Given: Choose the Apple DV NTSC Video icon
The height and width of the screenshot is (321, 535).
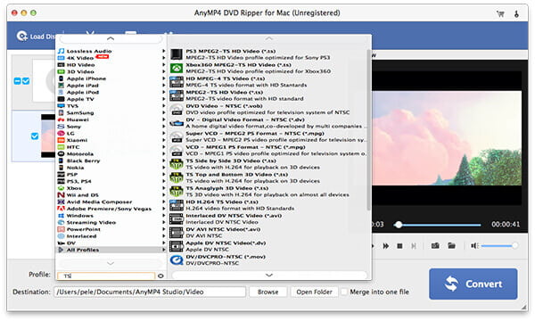Looking at the screenshot, I should [x=177, y=246].
